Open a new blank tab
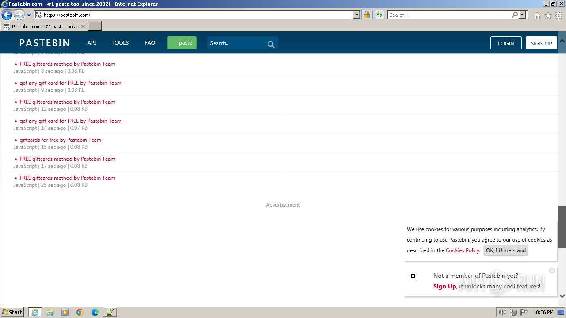Screen dimensions: 566x318 click(x=95, y=26)
